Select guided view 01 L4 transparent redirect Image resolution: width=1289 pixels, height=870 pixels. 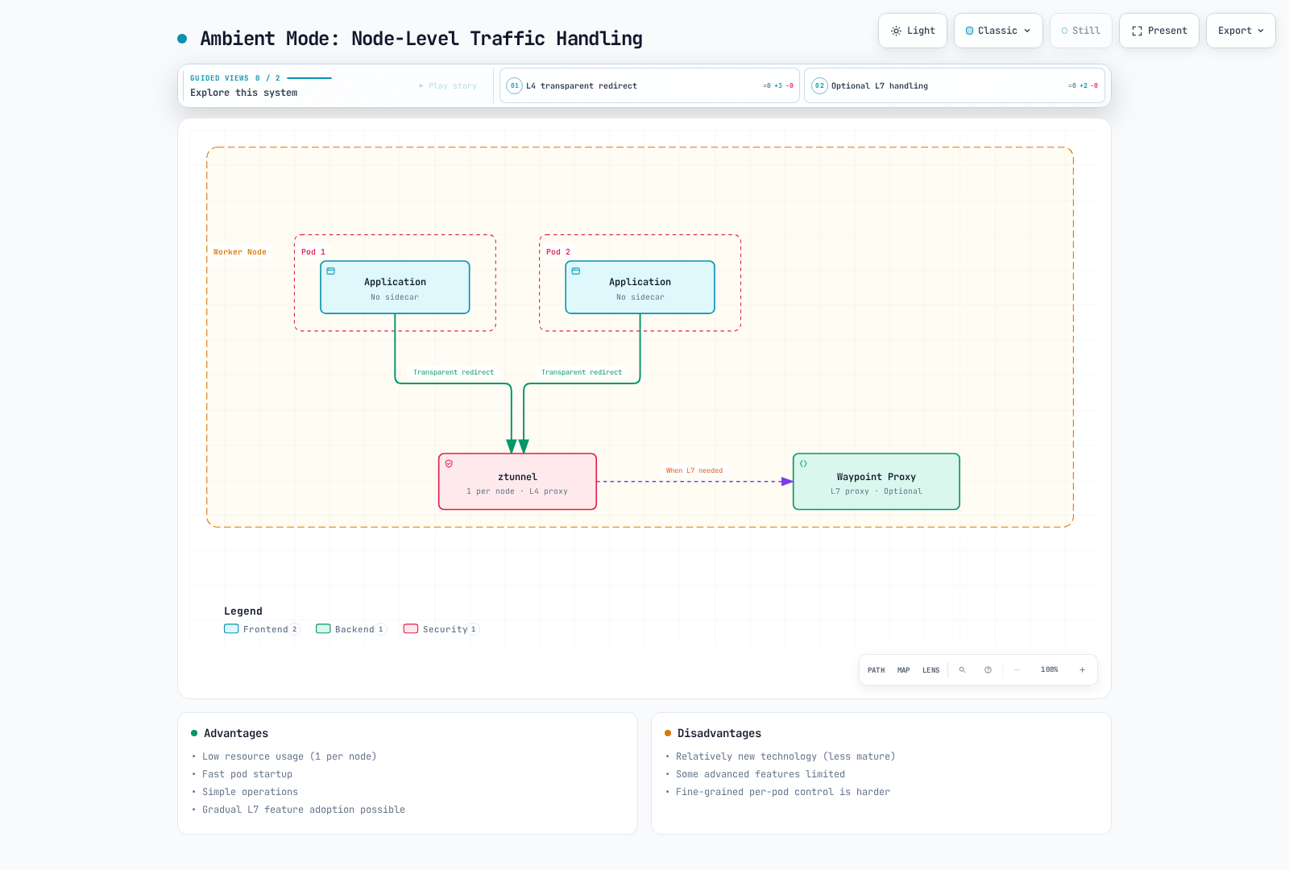point(649,85)
